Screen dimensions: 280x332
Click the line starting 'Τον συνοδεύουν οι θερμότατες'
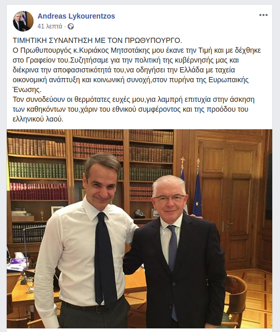[133, 99]
